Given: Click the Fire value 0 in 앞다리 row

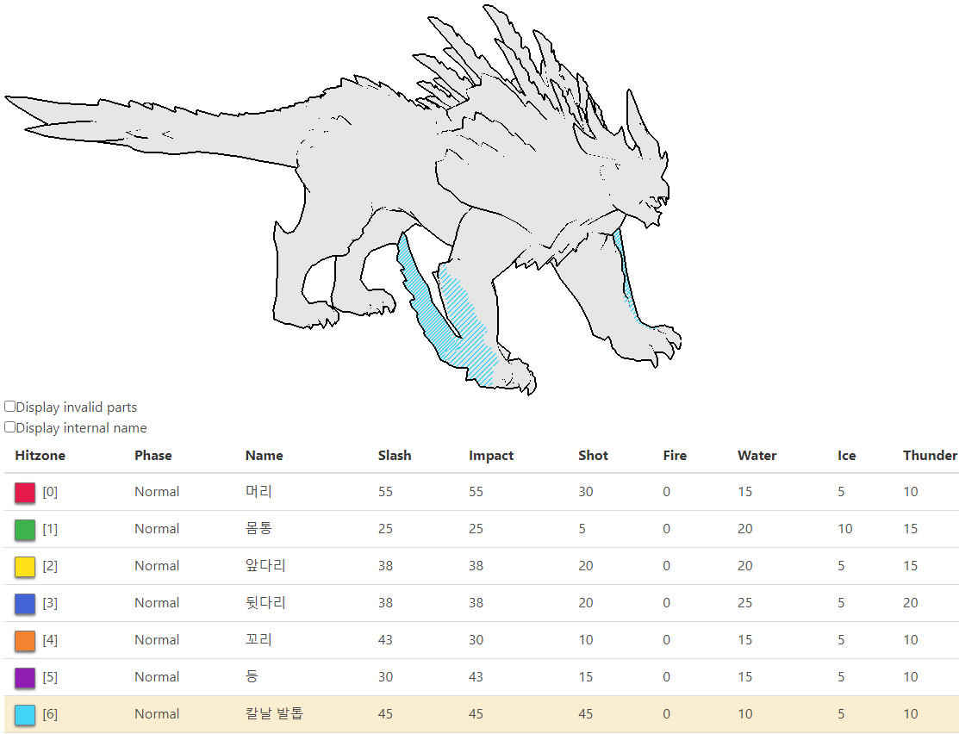Looking at the screenshot, I should [667, 566].
